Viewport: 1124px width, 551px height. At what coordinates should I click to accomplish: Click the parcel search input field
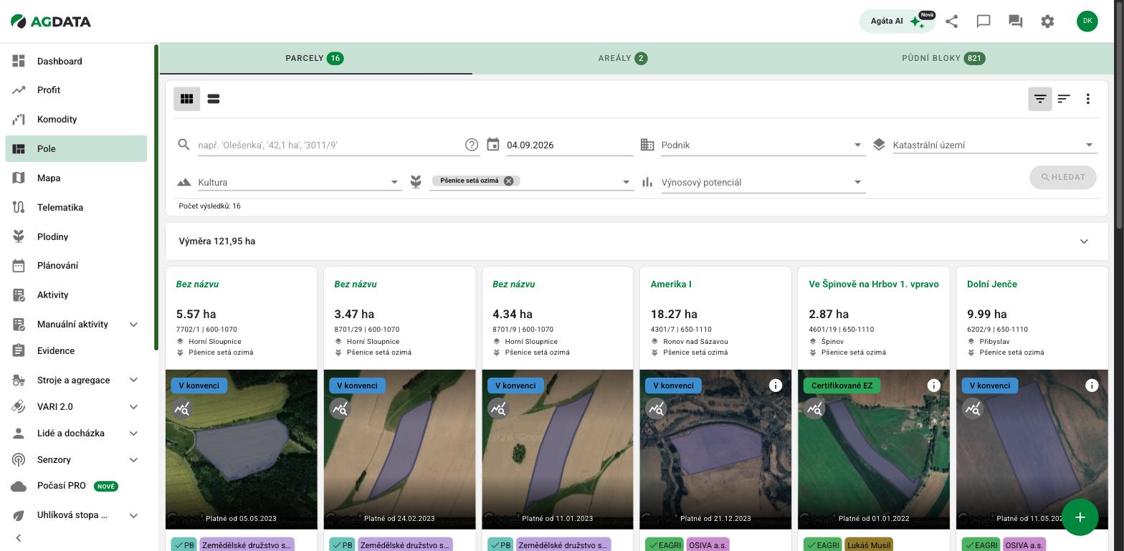pyautogui.click(x=330, y=145)
